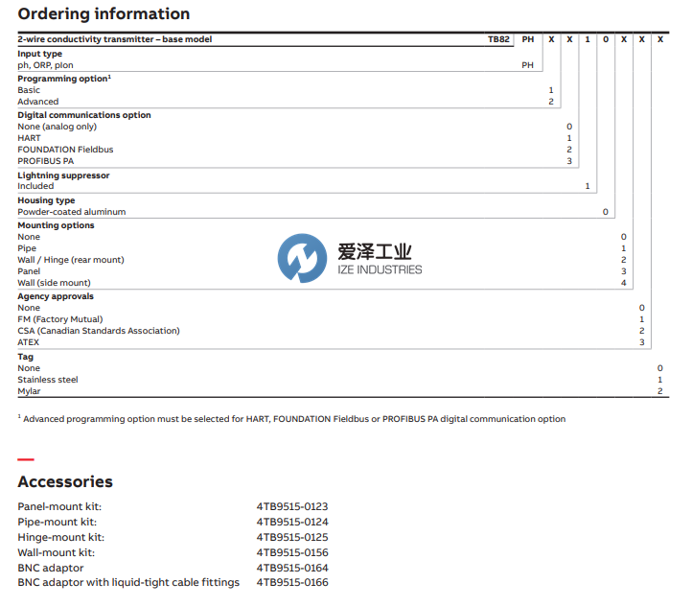Click the ATEX agency approval option
The height and width of the screenshot is (606, 692).
(29, 342)
